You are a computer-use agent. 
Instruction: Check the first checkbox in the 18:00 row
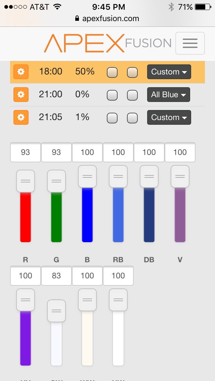pos(112,72)
